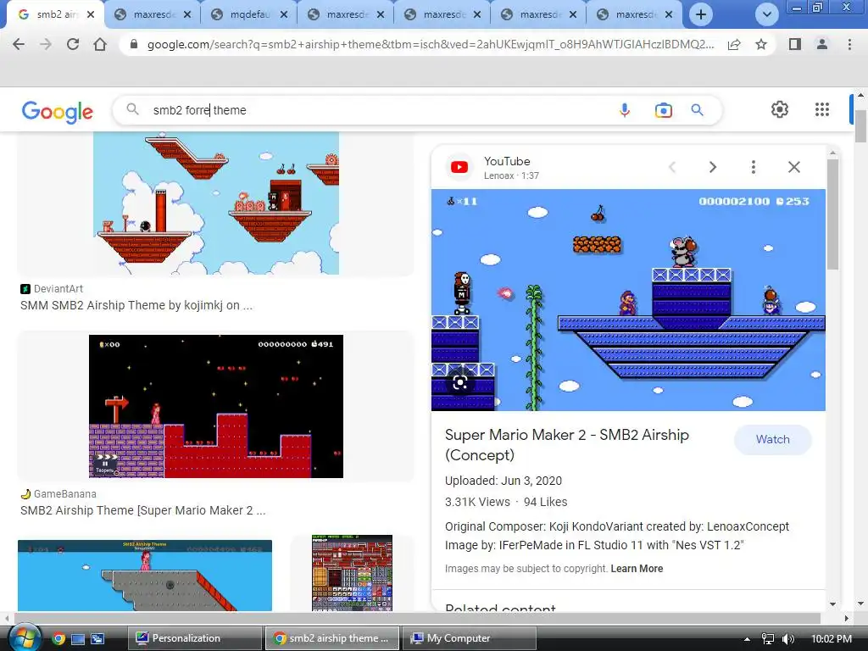Click the 10:02 PM taskbar clock
The image size is (868, 651).
[832, 639]
